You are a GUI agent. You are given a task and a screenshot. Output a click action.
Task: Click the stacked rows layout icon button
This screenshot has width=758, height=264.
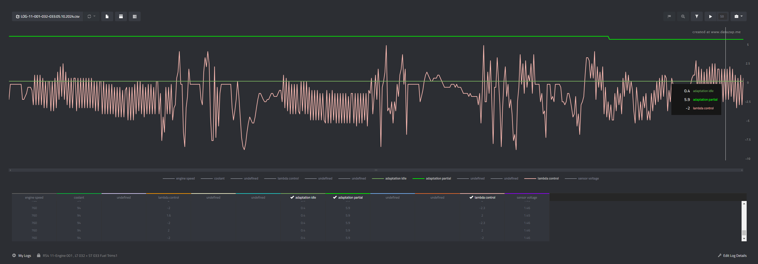pos(135,16)
